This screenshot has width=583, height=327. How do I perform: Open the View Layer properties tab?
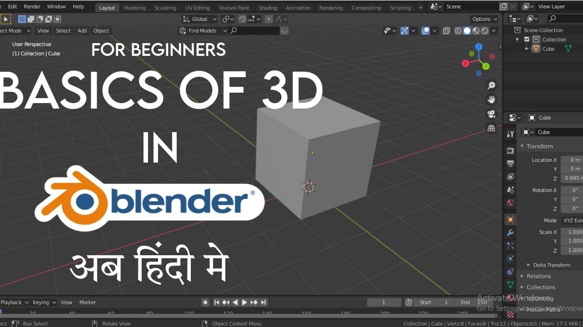[511, 177]
